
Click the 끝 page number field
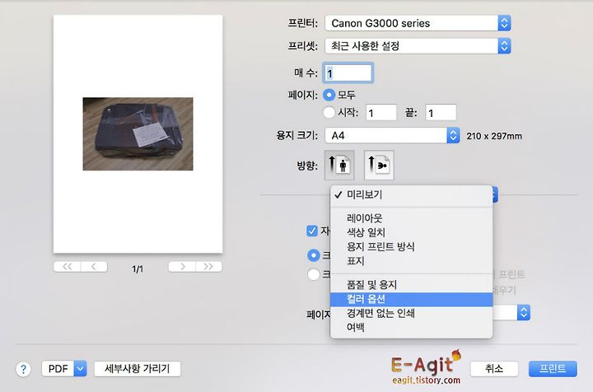click(x=441, y=113)
